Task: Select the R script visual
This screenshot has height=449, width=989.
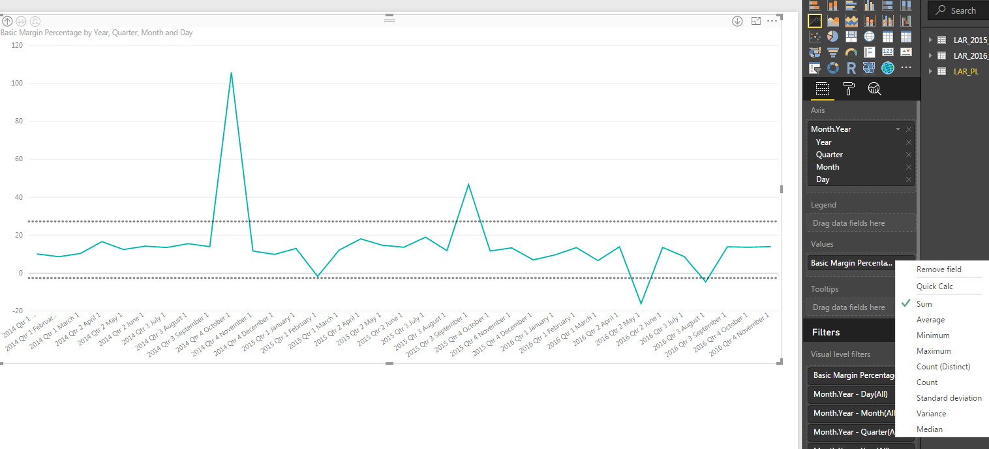Action: coord(851,68)
